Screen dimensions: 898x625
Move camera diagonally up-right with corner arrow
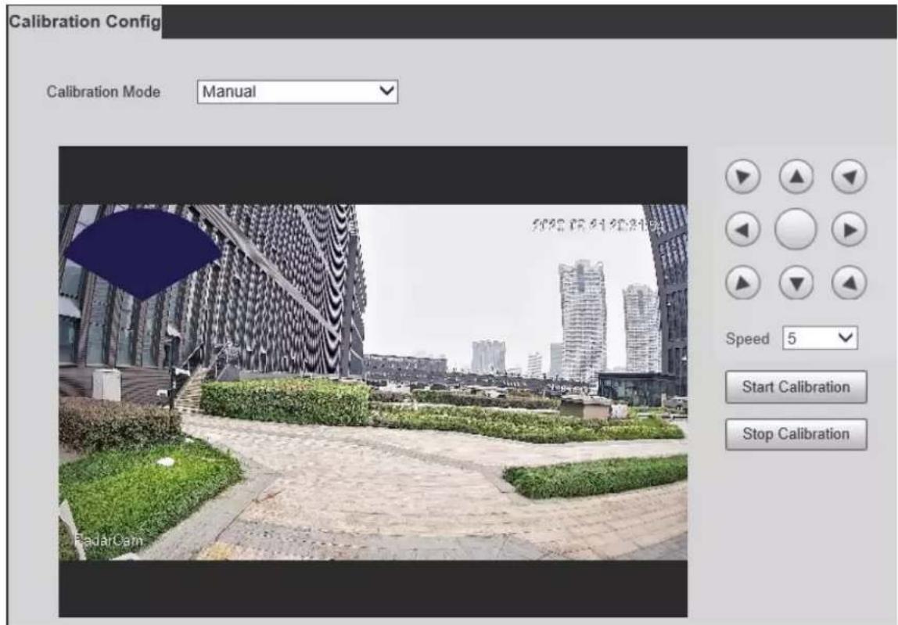click(x=849, y=177)
